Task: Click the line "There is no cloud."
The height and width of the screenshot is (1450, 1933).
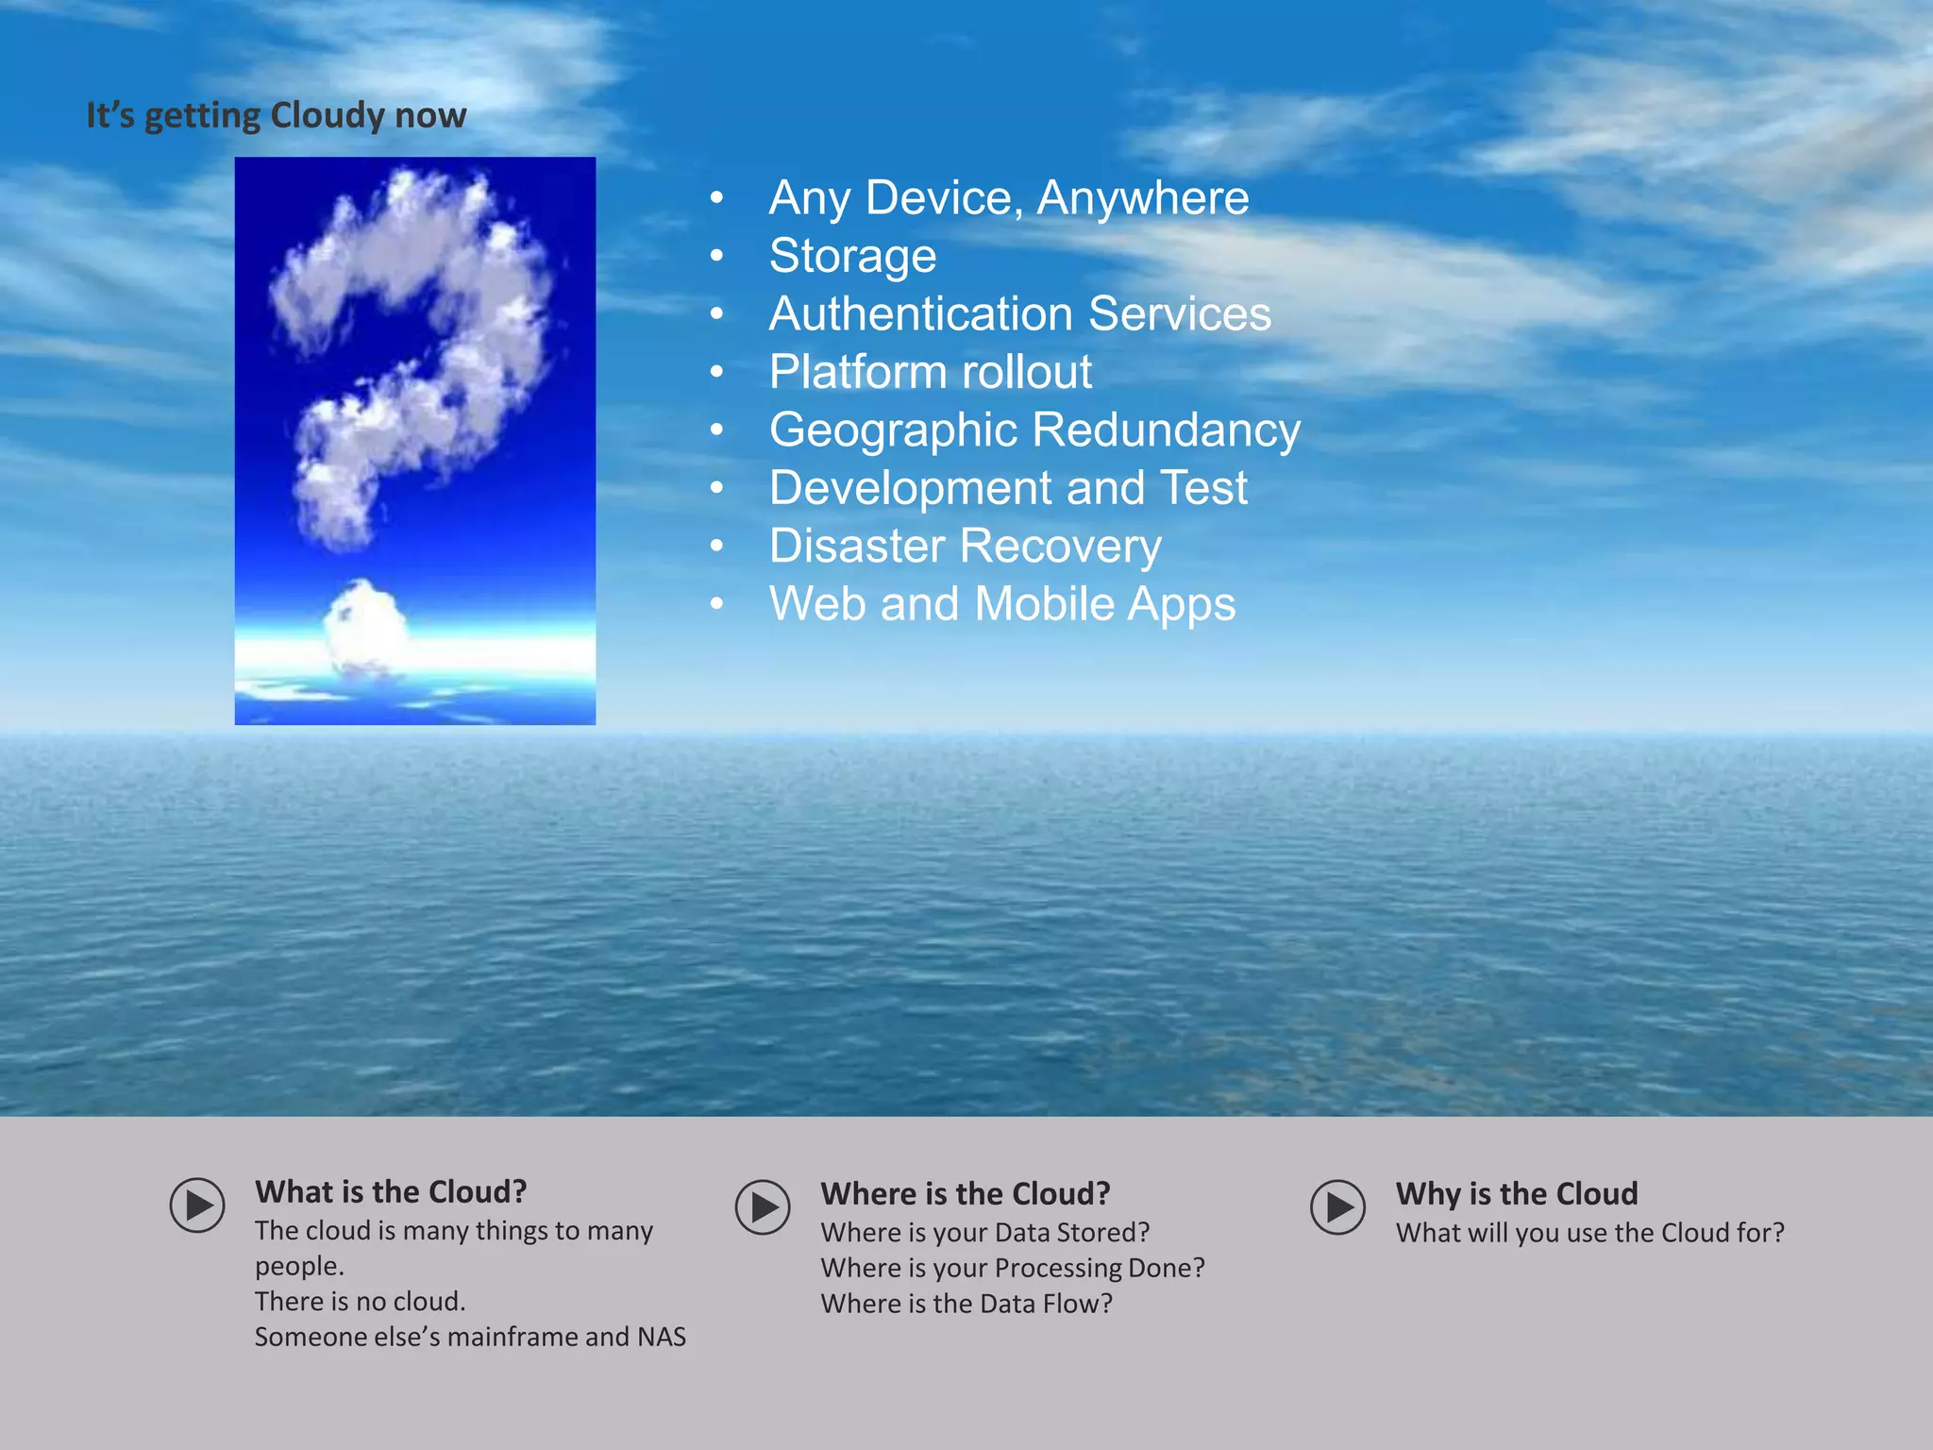Action: [x=361, y=1302]
